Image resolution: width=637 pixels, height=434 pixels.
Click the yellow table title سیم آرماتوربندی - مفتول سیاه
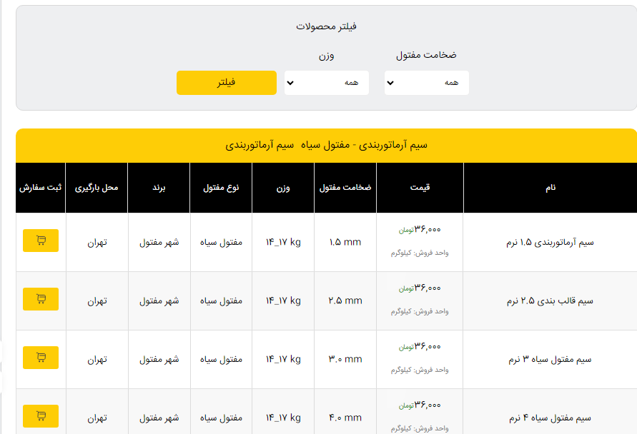pyautogui.click(x=326, y=145)
